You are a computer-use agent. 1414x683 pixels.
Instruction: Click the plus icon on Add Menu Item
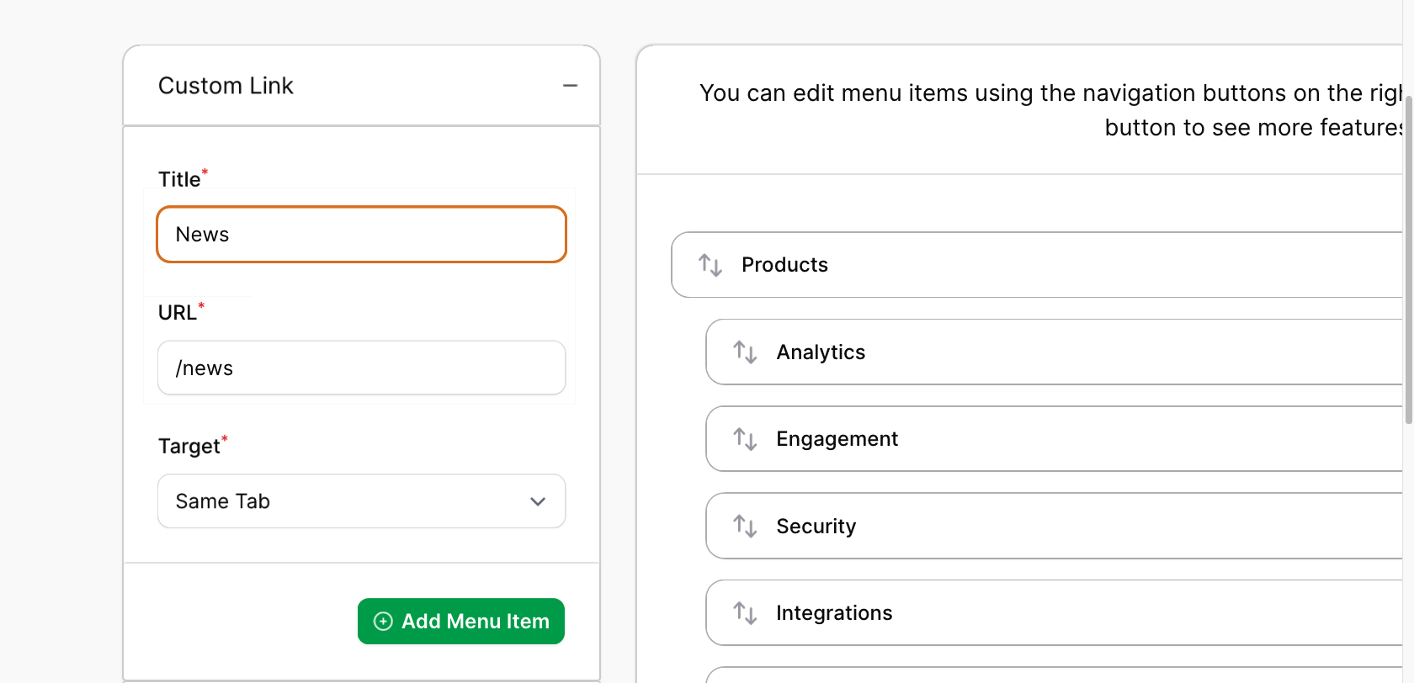(383, 622)
